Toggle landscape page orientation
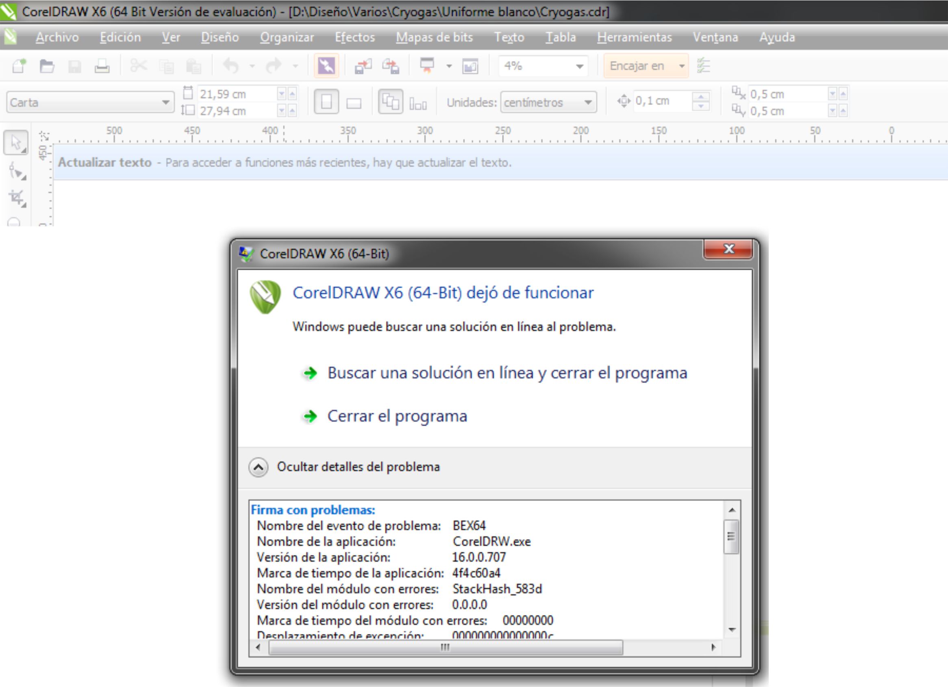Viewport: 948px width, 687px height. click(354, 103)
